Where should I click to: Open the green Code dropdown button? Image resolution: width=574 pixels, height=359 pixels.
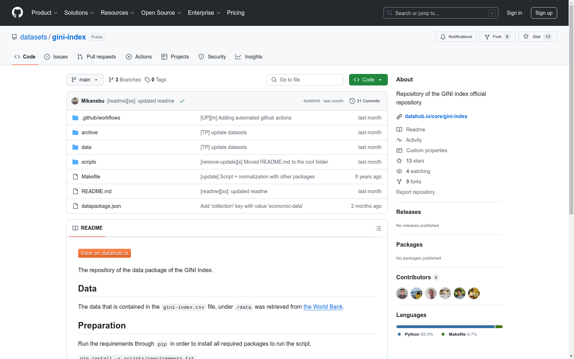click(x=368, y=80)
